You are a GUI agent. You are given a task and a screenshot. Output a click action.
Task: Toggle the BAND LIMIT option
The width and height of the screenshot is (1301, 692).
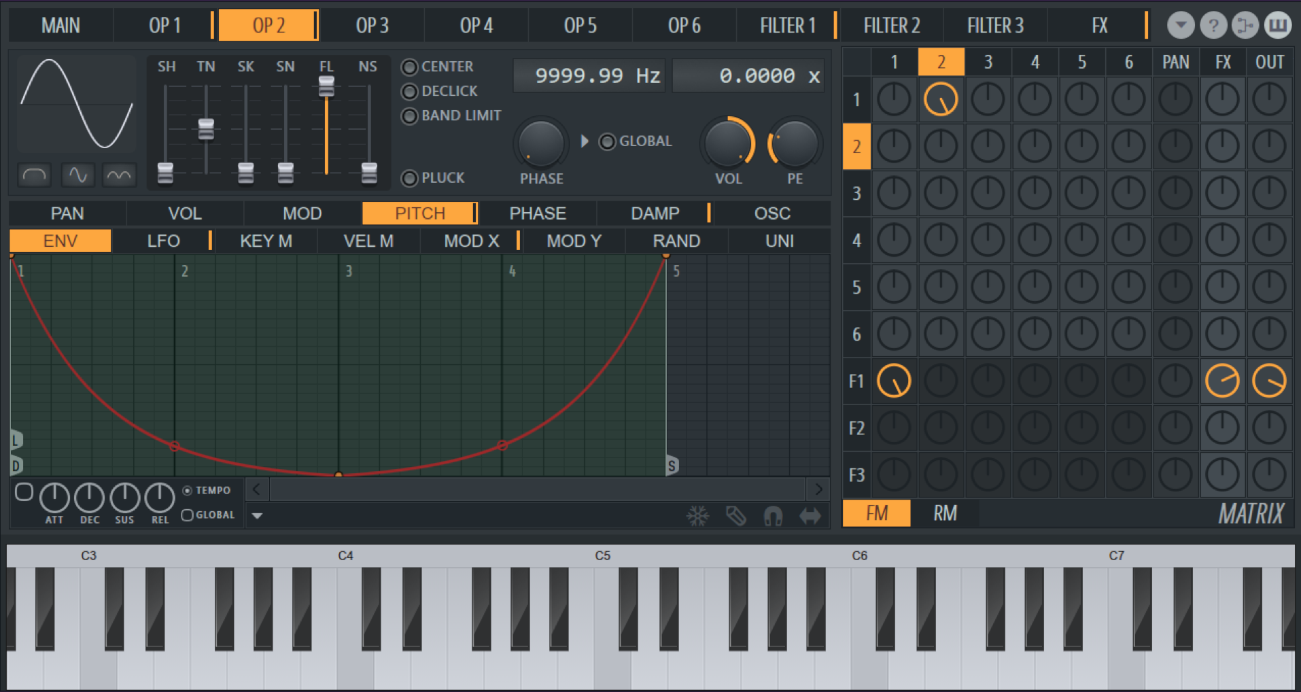[x=409, y=116]
